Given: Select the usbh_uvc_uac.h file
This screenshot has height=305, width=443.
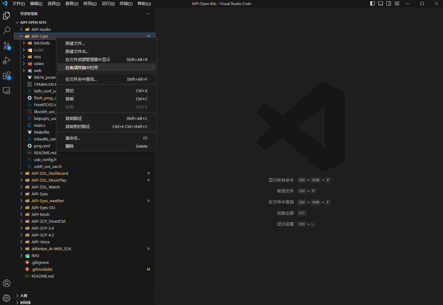Looking at the screenshot, I should (85, 166).
